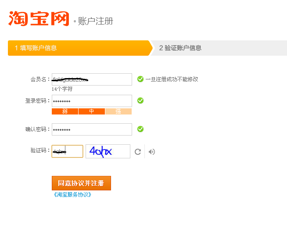Click the 强 password strength segment

pyautogui.click(x=118, y=111)
